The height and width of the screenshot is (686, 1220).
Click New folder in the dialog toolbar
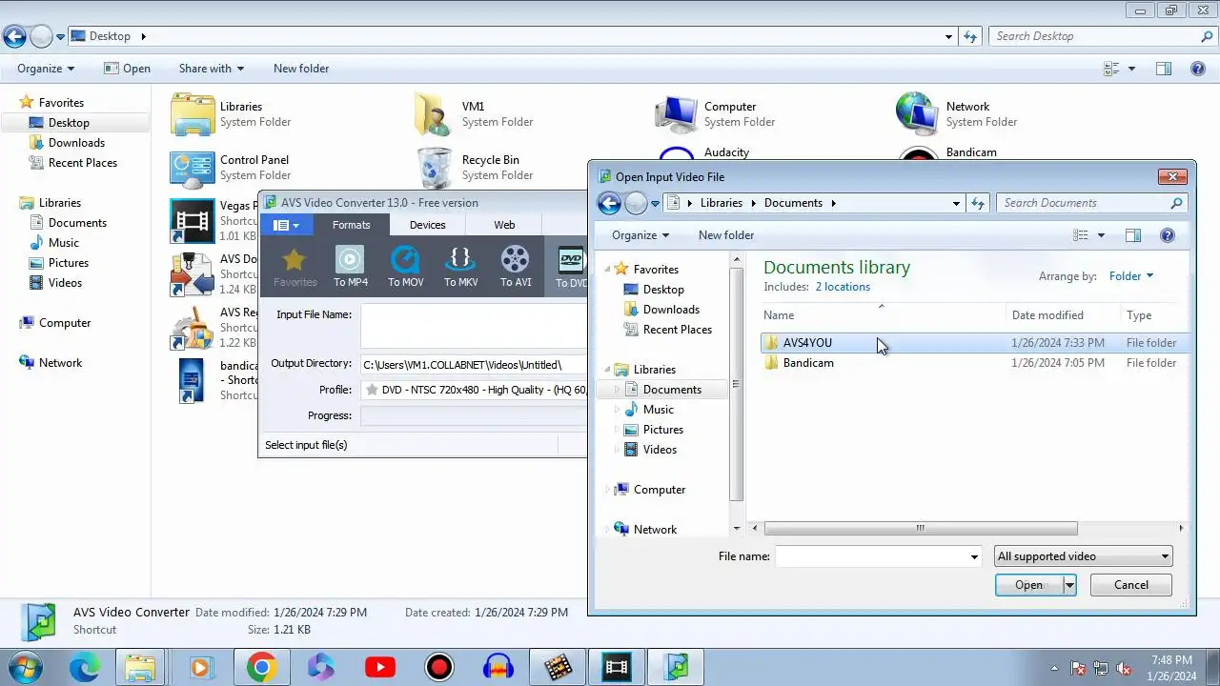click(x=726, y=235)
